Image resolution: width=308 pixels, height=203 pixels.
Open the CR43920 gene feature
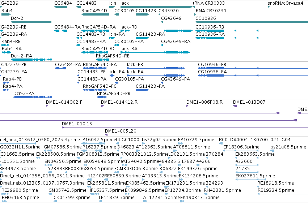coord(159,14)
